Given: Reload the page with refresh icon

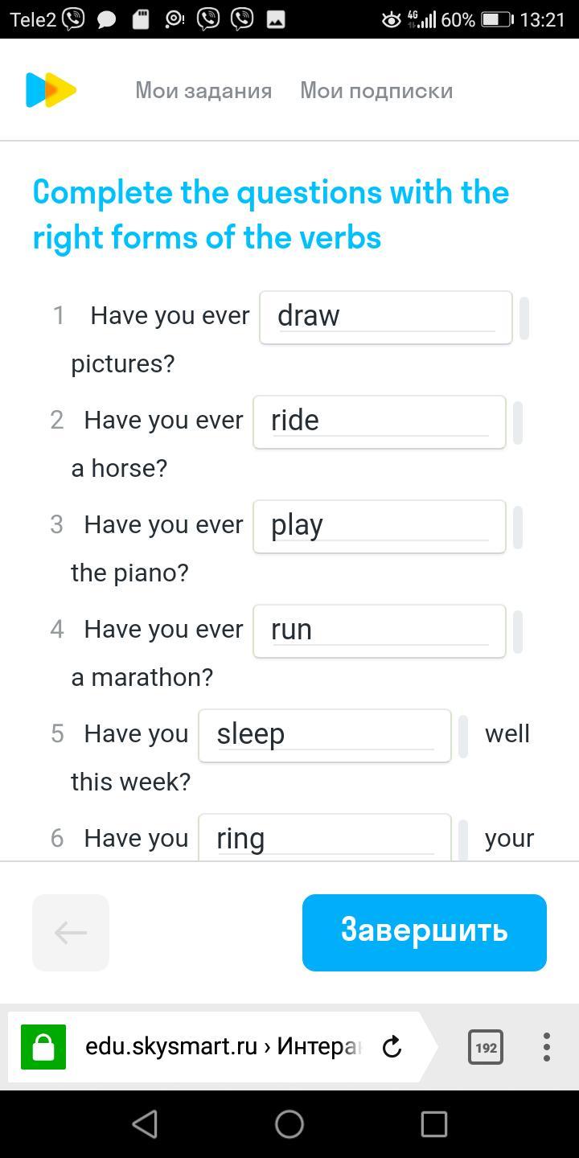Looking at the screenshot, I should tap(392, 1047).
